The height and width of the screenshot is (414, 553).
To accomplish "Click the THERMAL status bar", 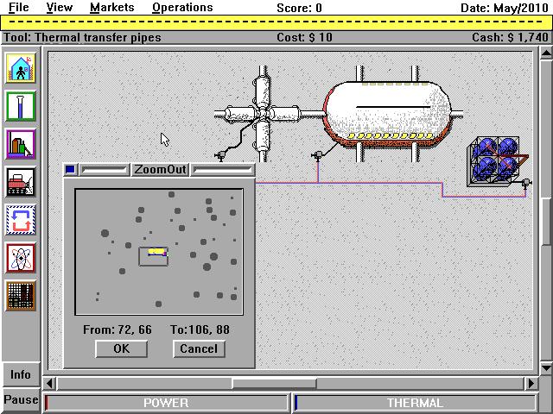I will (x=415, y=403).
